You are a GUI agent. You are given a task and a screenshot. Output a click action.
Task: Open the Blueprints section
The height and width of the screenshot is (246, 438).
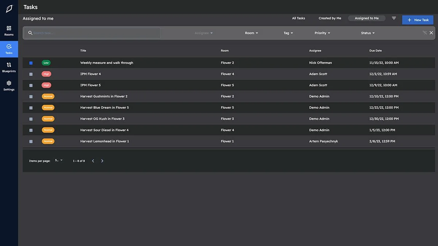[9, 67]
